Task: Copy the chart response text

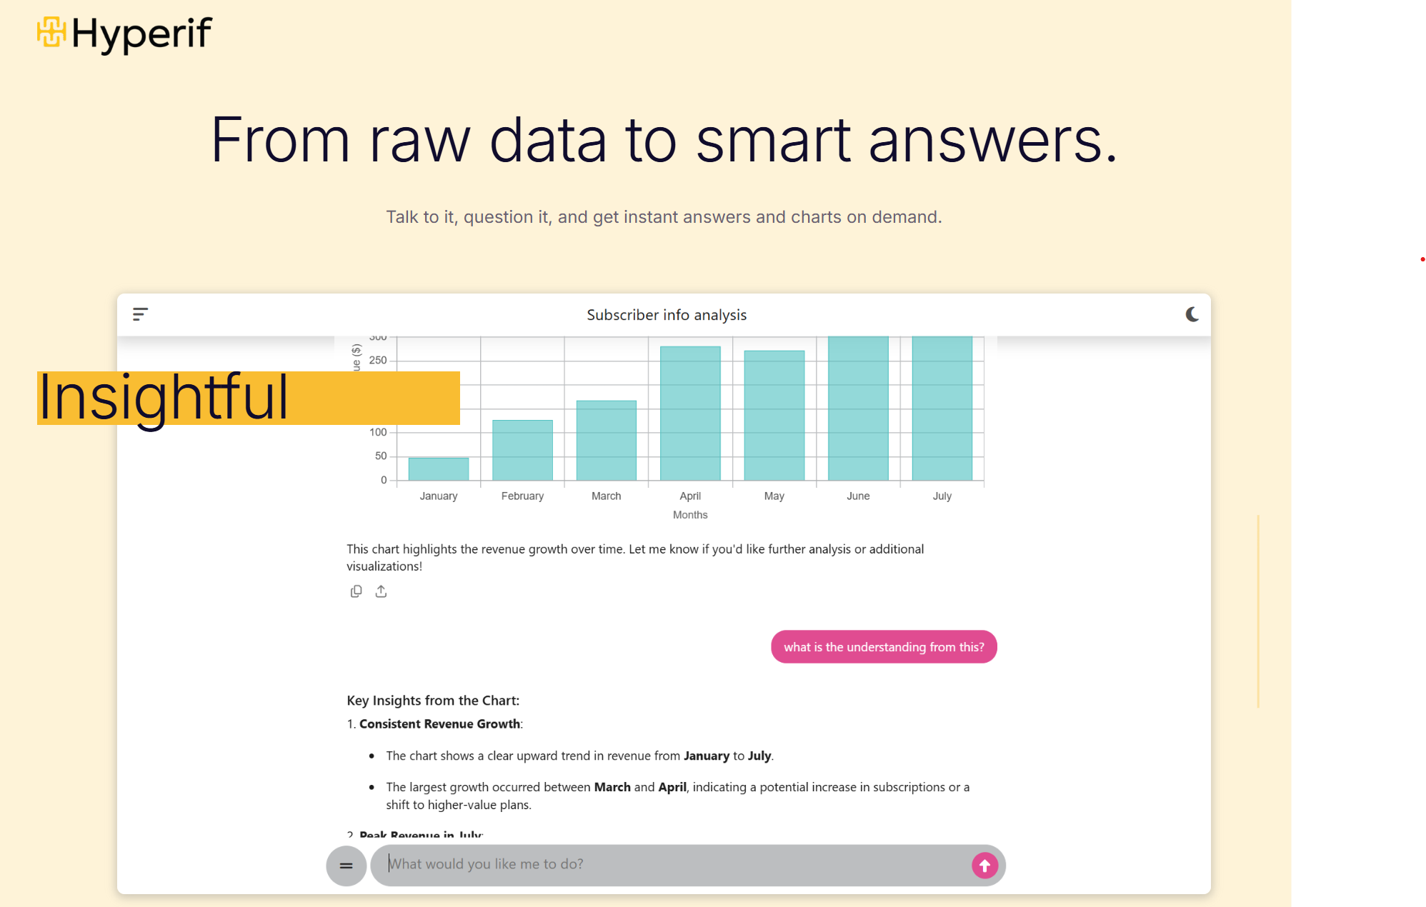Action: click(x=356, y=591)
